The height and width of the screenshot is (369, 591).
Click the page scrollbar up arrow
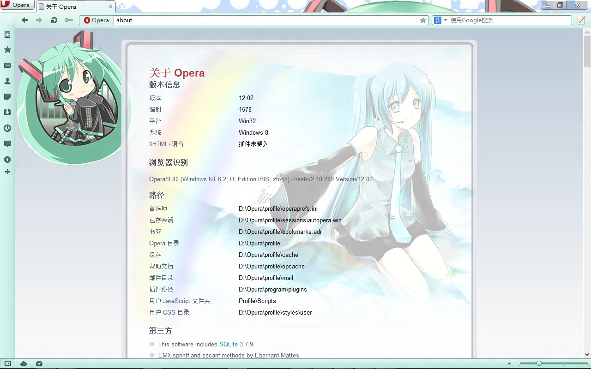[587, 32]
